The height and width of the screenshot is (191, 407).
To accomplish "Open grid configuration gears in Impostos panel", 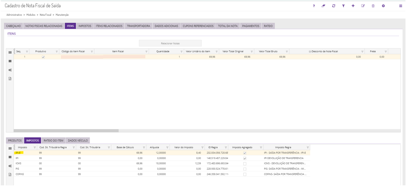I will point(10,166).
